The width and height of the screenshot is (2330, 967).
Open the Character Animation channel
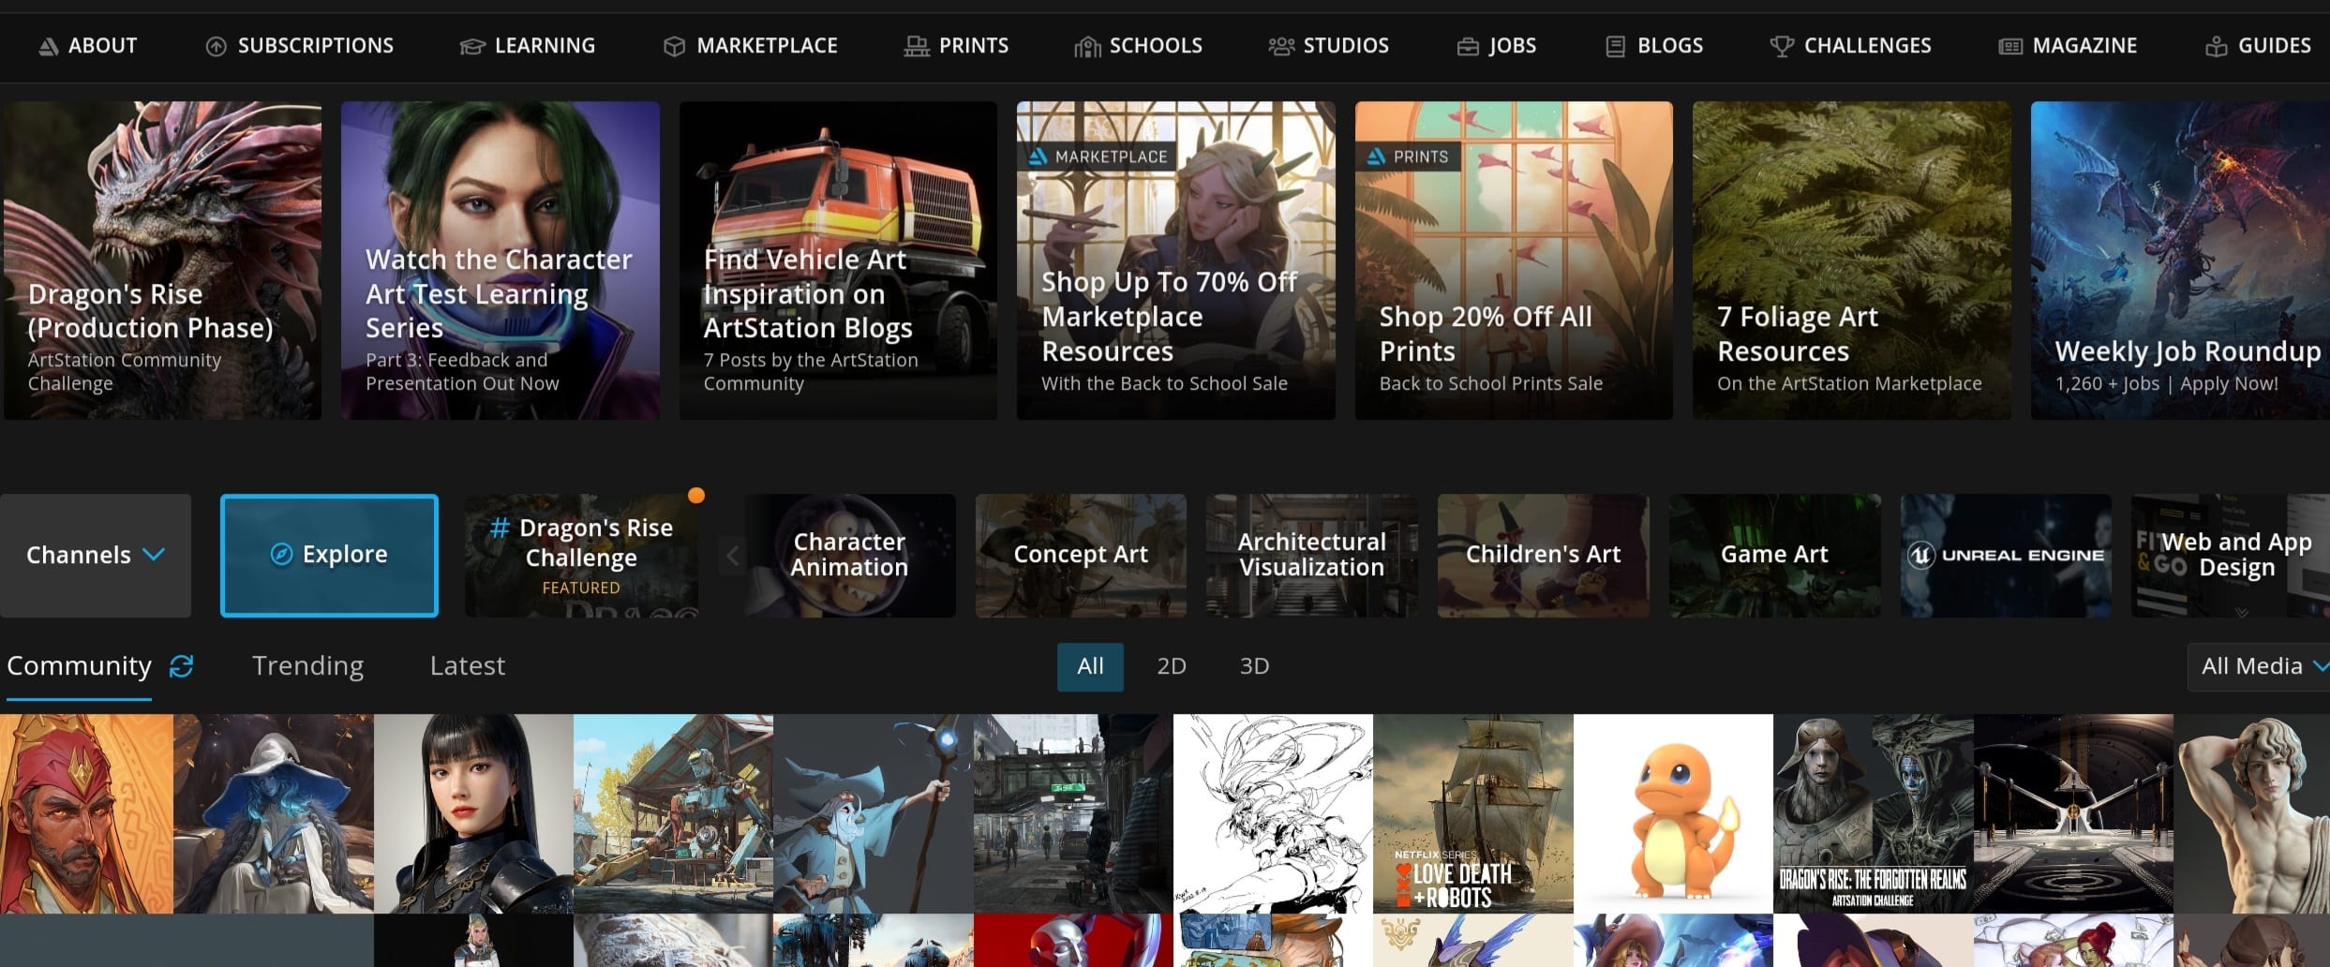(x=849, y=555)
